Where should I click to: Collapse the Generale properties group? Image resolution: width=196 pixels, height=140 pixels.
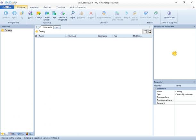click(155, 89)
